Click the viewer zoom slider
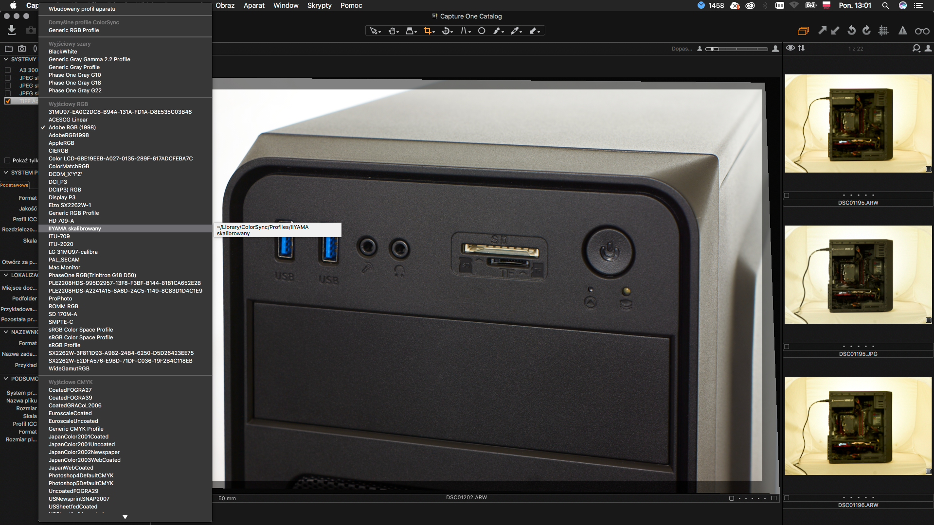The height and width of the screenshot is (525, 934). click(737, 49)
